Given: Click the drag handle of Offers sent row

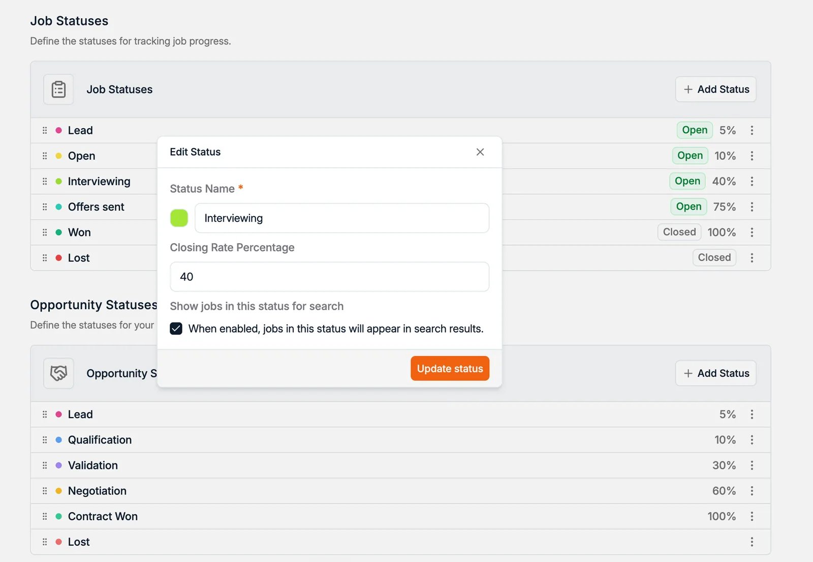Looking at the screenshot, I should tap(45, 207).
